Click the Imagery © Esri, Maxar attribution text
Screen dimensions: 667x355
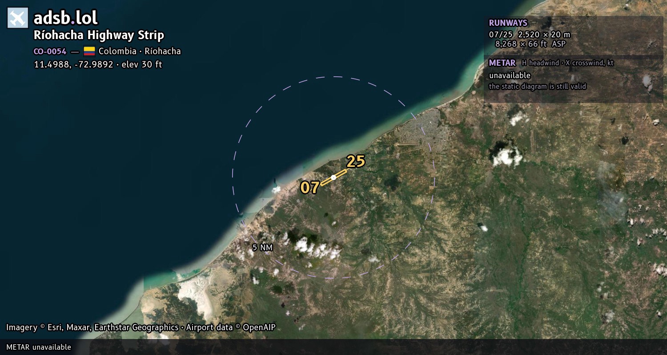(92, 327)
